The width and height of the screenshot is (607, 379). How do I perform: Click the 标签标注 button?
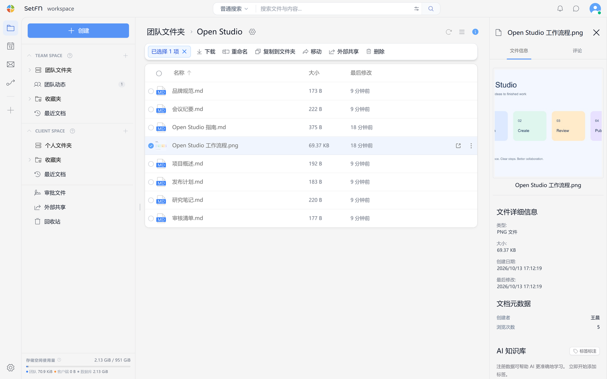584,351
